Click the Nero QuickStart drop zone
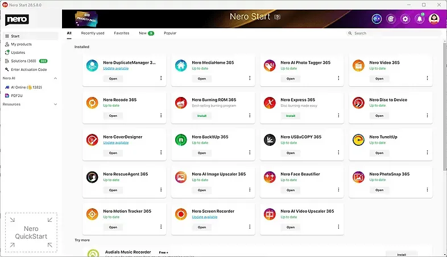Screen dimensions: 447x257 (x=31, y=233)
